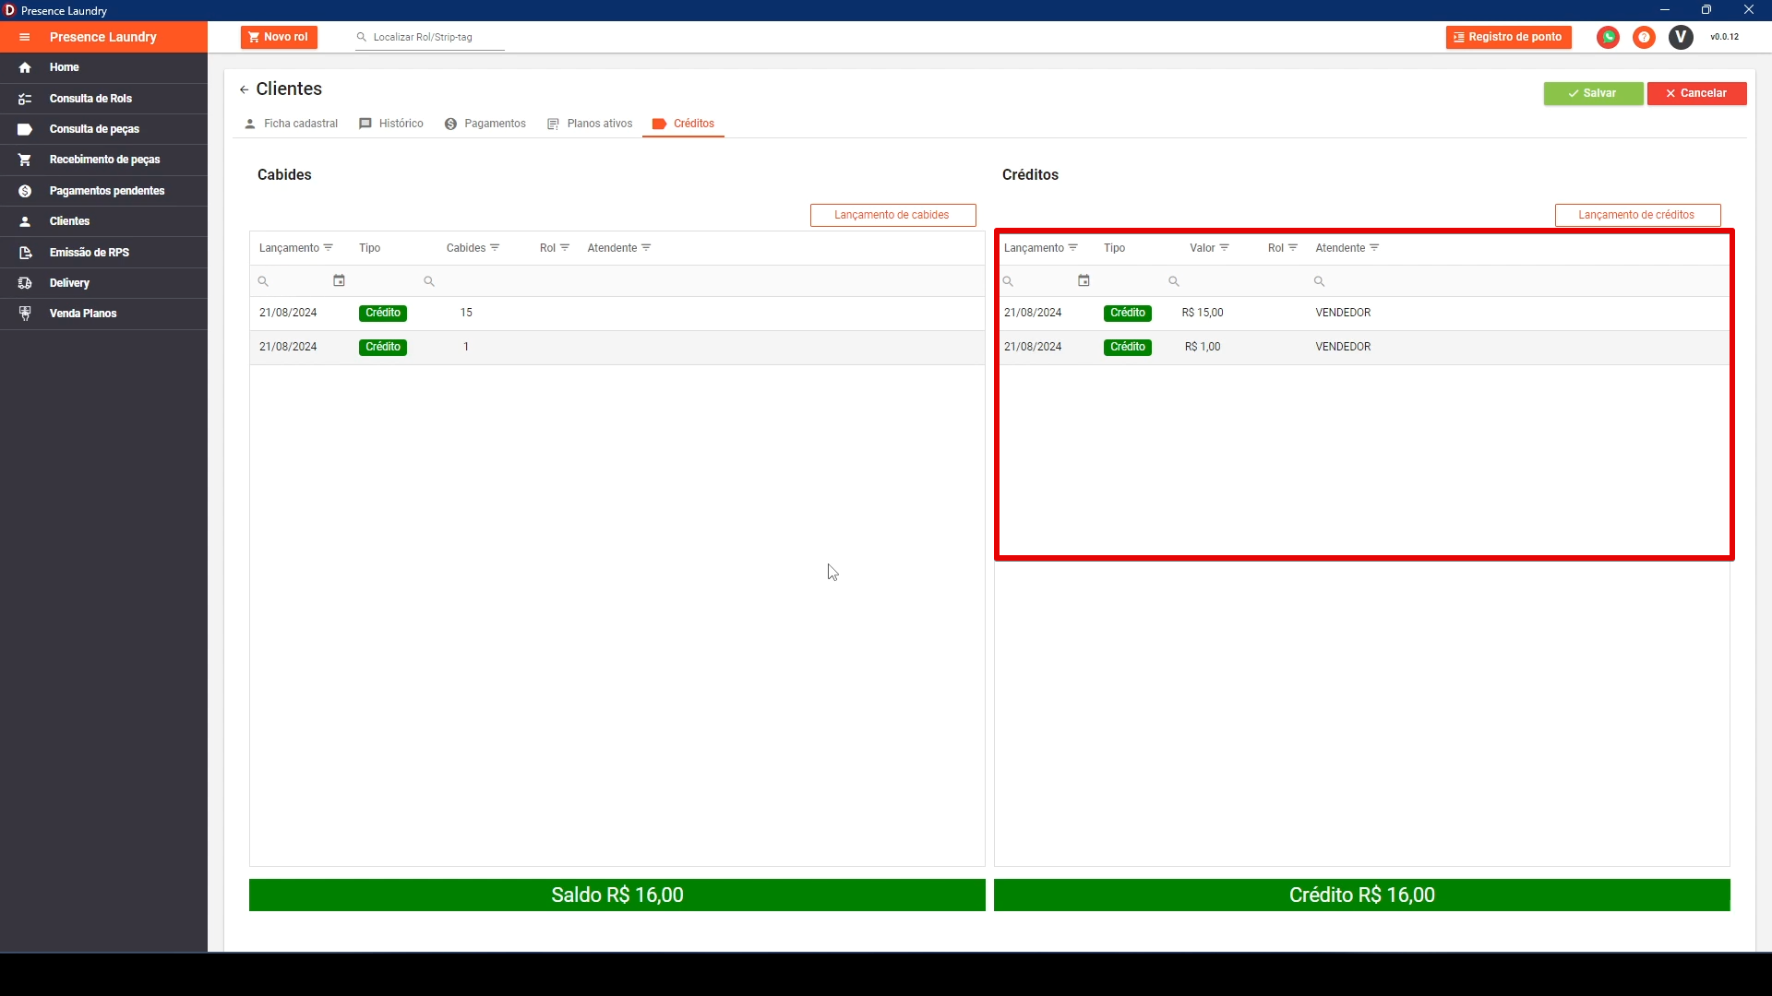Click search magnifier icon in top bar
Screen dimensions: 1772x996
pyautogui.click(x=362, y=38)
